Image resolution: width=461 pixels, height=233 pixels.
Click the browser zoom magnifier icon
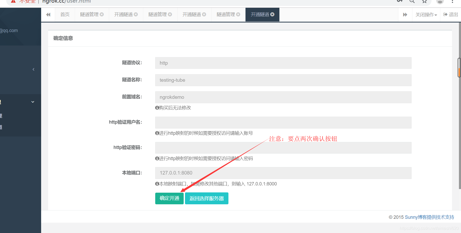(412, 1)
